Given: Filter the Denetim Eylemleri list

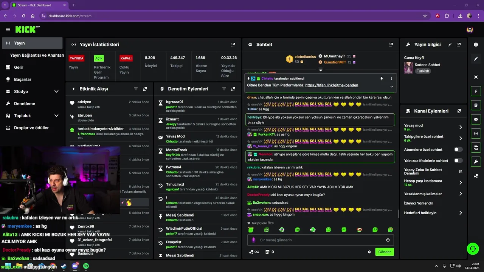Looking at the screenshot, I should coord(224,89).
